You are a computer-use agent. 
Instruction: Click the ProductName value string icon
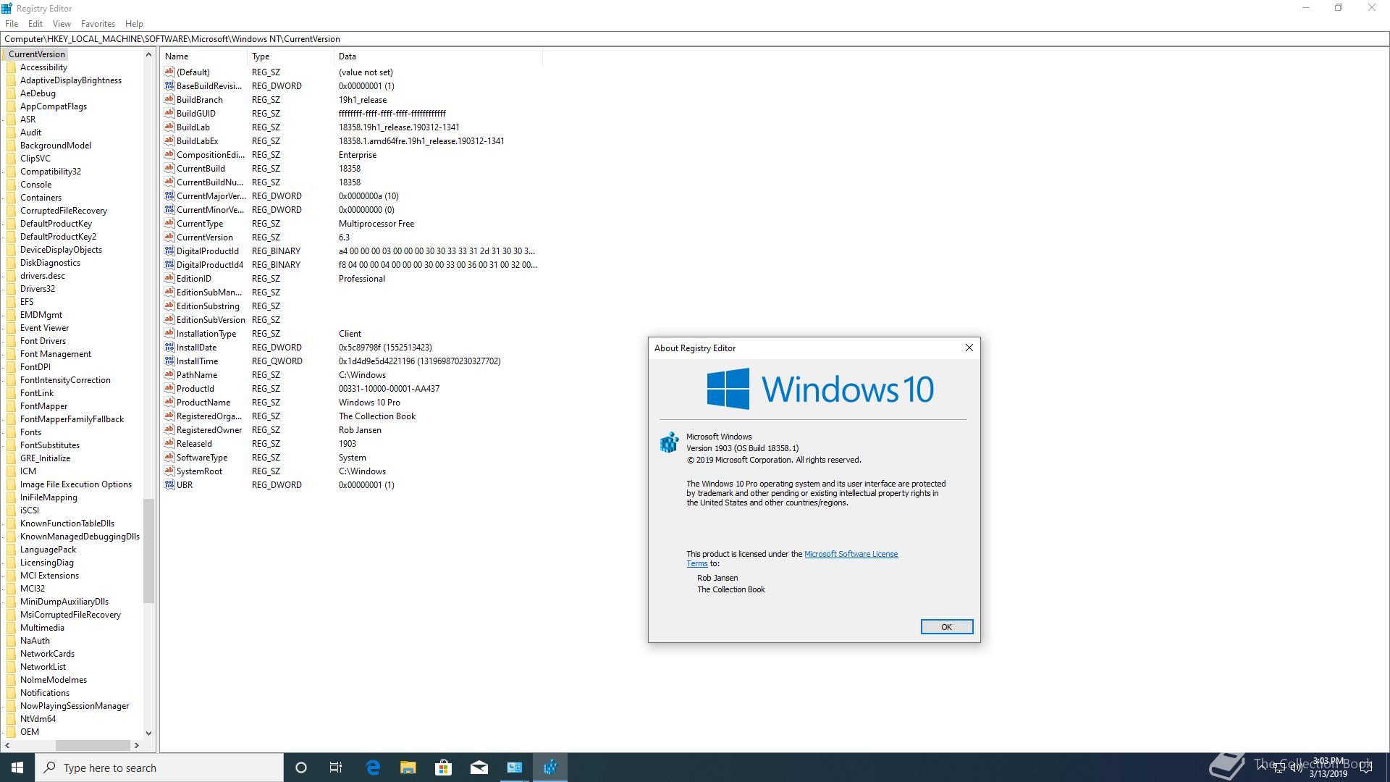point(169,402)
